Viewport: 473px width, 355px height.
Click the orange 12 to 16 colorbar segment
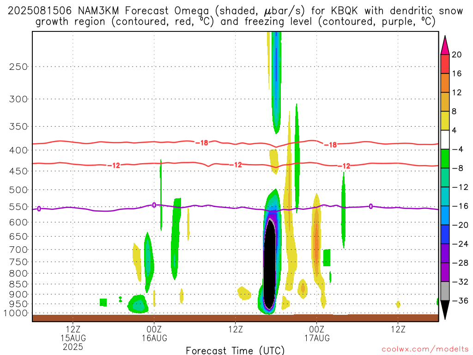pos(445,83)
